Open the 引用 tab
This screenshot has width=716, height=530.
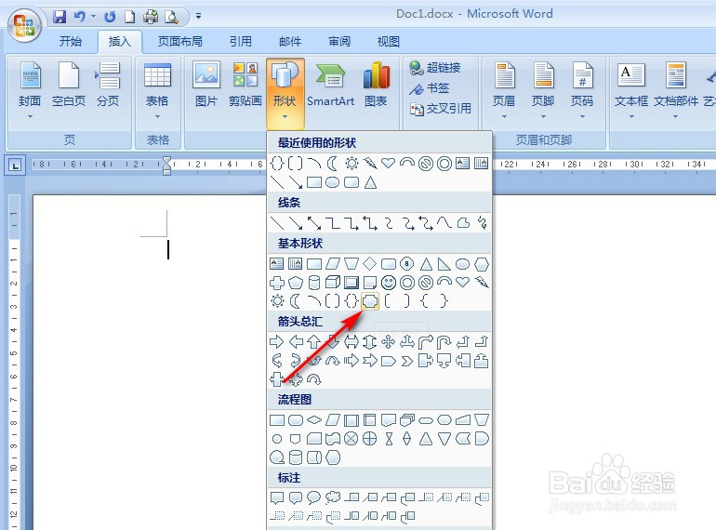tap(241, 42)
